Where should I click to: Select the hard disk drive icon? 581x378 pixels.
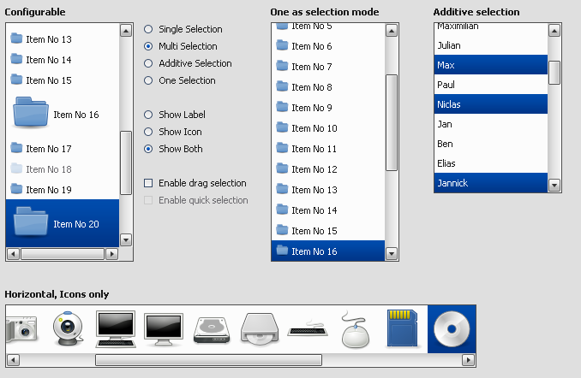coord(211,328)
